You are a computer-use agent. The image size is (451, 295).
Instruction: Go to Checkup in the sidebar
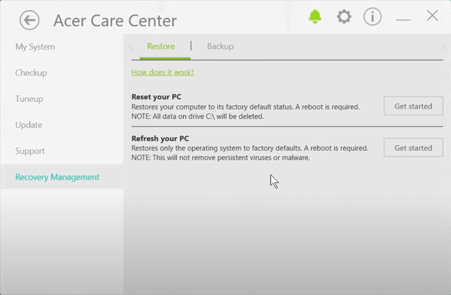coord(31,73)
